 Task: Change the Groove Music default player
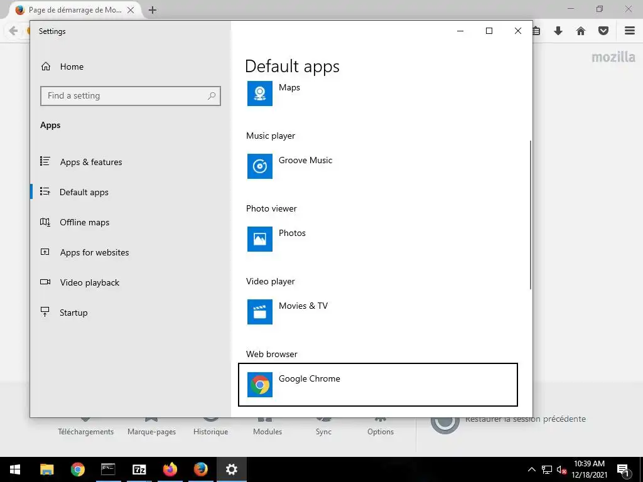[377, 166]
